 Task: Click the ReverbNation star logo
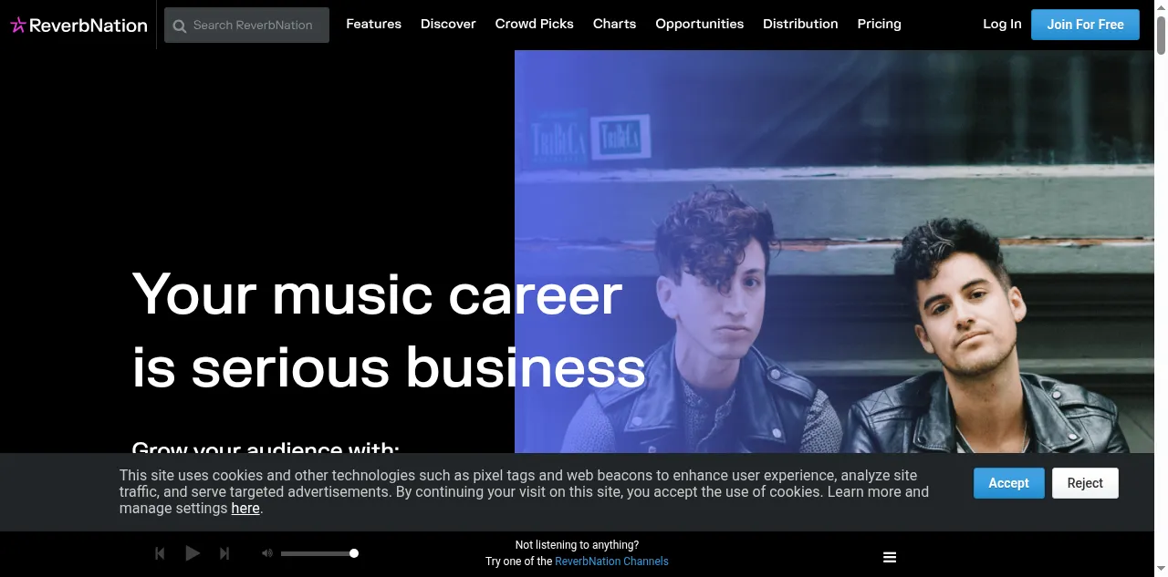pos(18,26)
